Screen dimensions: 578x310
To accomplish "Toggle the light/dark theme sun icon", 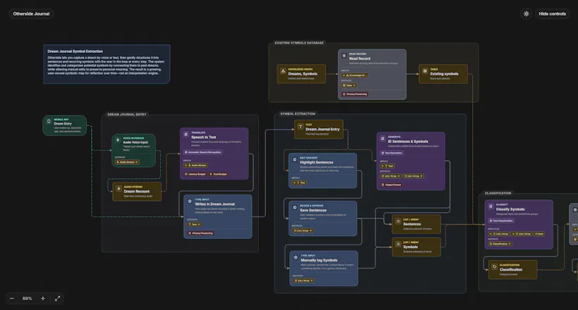I will point(526,13).
